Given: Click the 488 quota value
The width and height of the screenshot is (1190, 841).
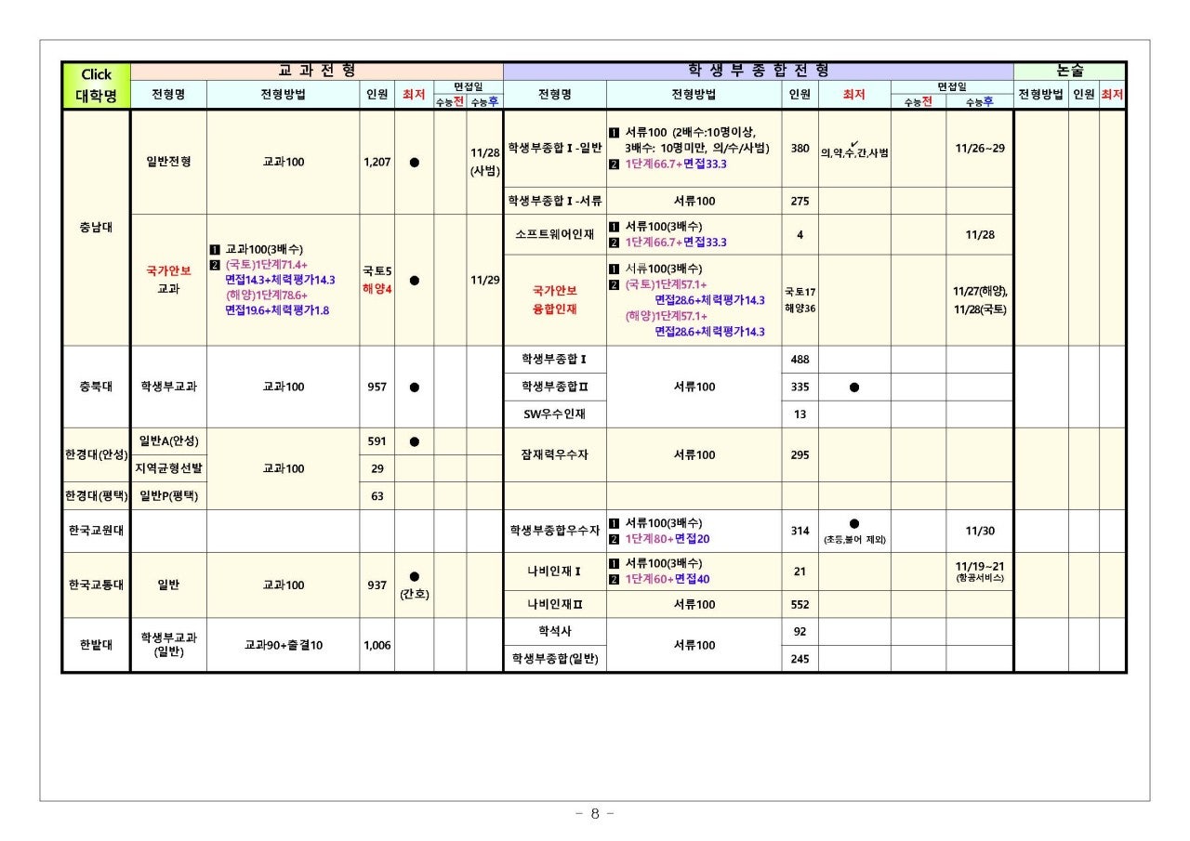Looking at the screenshot, I should (x=800, y=359).
